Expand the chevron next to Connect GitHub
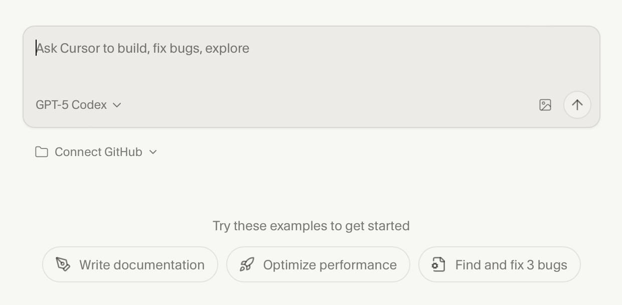This screenshot has width=622, height=305. click(153, 152)
